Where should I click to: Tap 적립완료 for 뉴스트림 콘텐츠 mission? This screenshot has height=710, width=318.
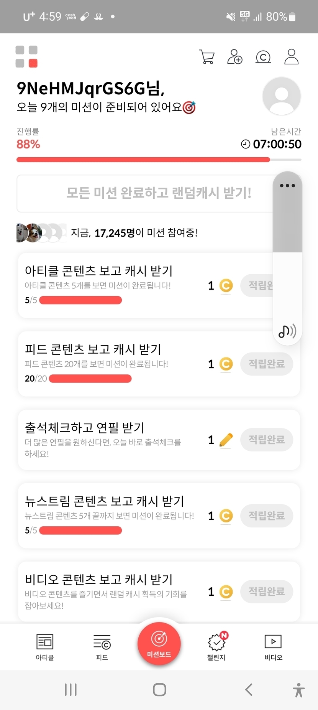[x=267, y=516]
